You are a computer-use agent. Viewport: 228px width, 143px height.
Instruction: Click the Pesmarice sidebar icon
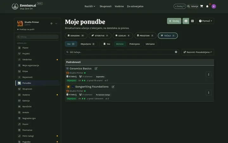point(19,130)
